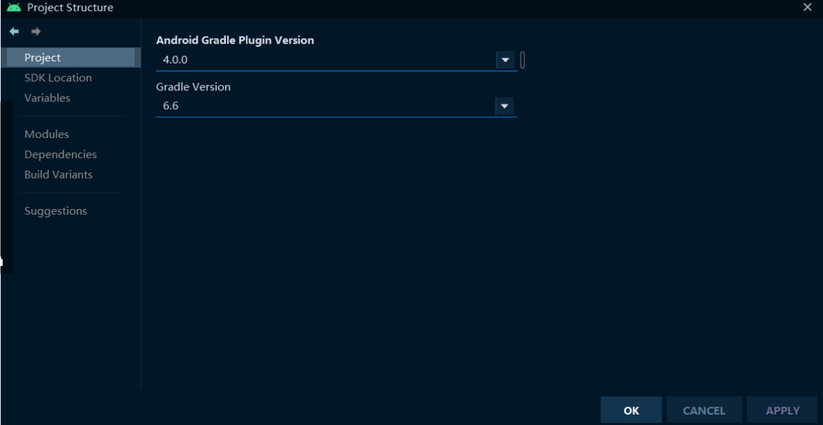Confirm with the OK button
Viewport: 823px width, 425px height.
point(632,411)
